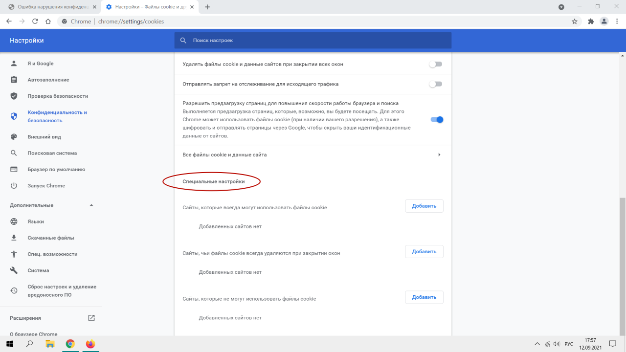Click the Chrome profile avatar icon
Viewport: 626px width, 352px height.
coord(604,22)
